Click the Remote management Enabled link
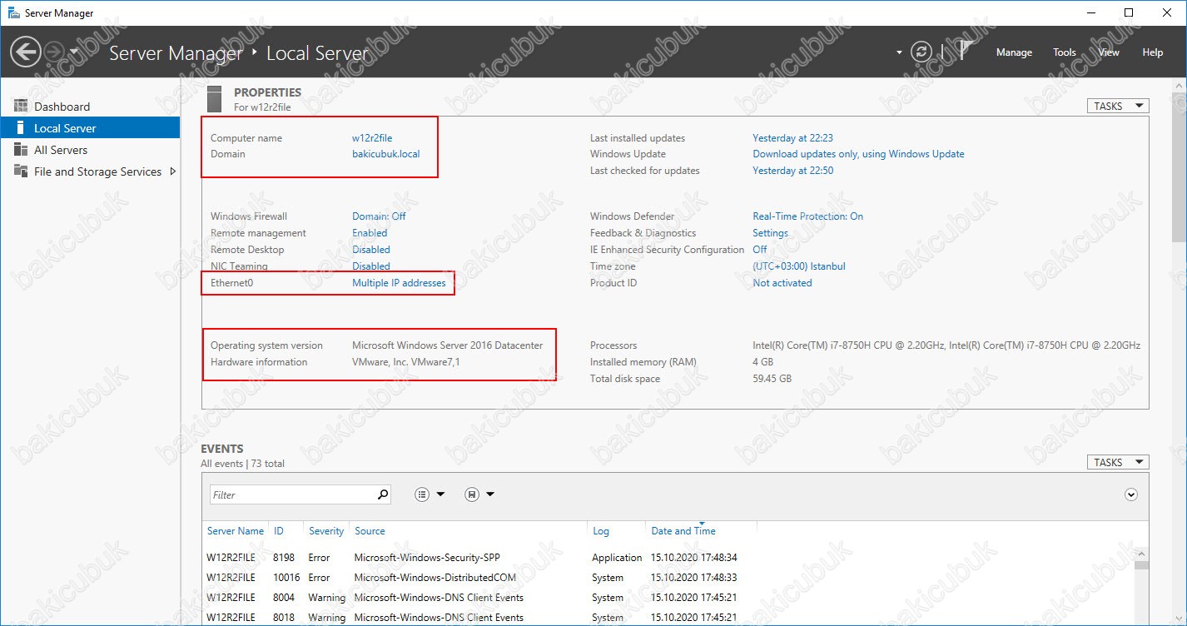The image size is (1187, 626). [x=370, y=233]
